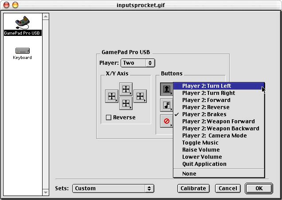Click the Calibrate button
Viewport: 282px width, 200px height.
[x=193, y=188]
